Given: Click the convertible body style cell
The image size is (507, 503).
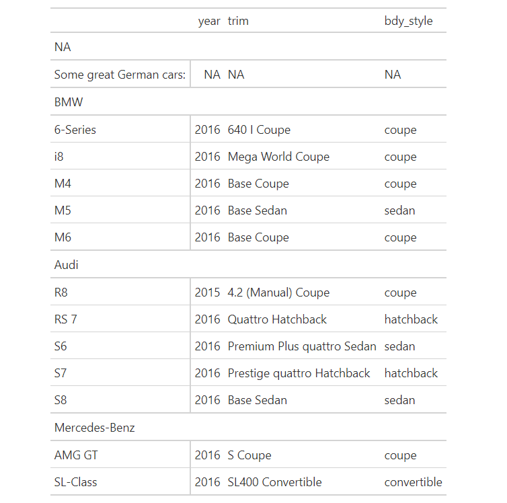Looking at the screenshot, I should tap(413, 482).
